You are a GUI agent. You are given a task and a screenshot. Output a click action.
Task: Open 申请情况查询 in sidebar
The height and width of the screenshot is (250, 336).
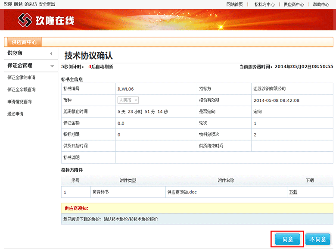point(19,102)
